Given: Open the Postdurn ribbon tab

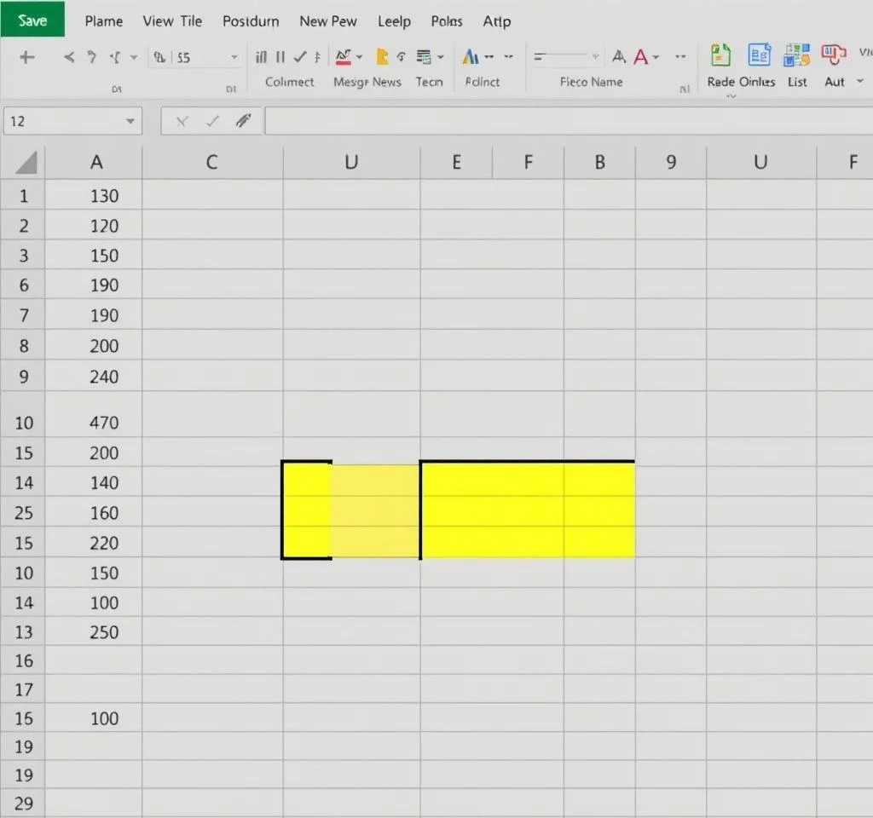Looking at the screenshot, I should click(x=251, y=21).
